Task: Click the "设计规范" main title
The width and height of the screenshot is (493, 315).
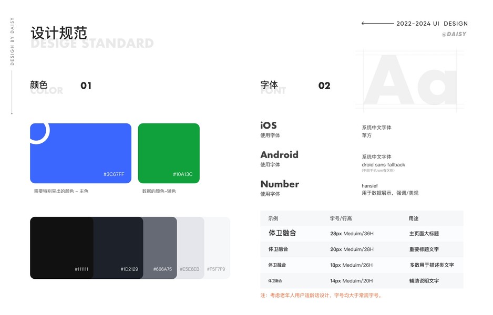Action: pos(59,33)
